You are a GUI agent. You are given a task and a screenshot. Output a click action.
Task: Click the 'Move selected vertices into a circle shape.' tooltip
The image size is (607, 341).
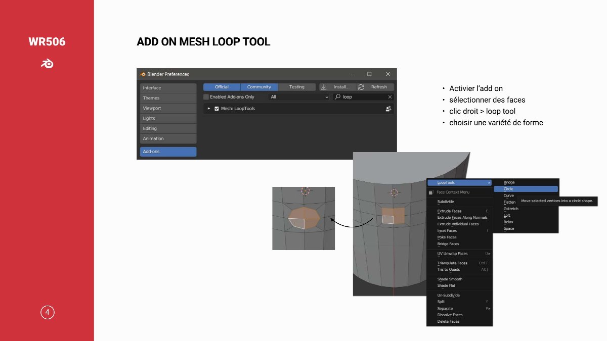[557, 201]
